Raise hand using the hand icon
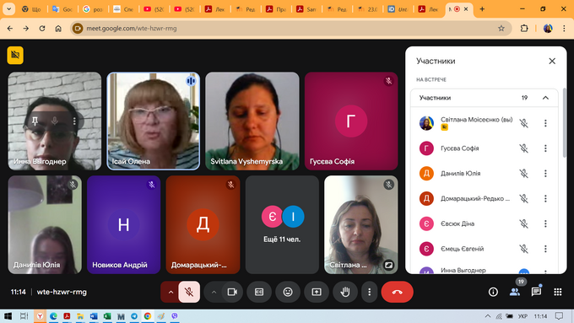 pos(345,292)
